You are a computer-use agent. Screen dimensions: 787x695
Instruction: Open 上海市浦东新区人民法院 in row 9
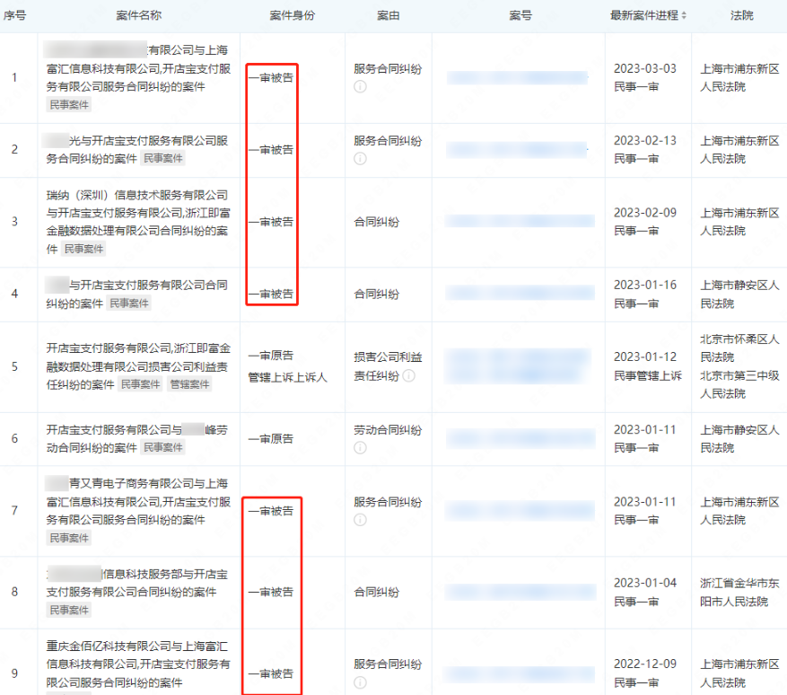[x=739, y=673]
